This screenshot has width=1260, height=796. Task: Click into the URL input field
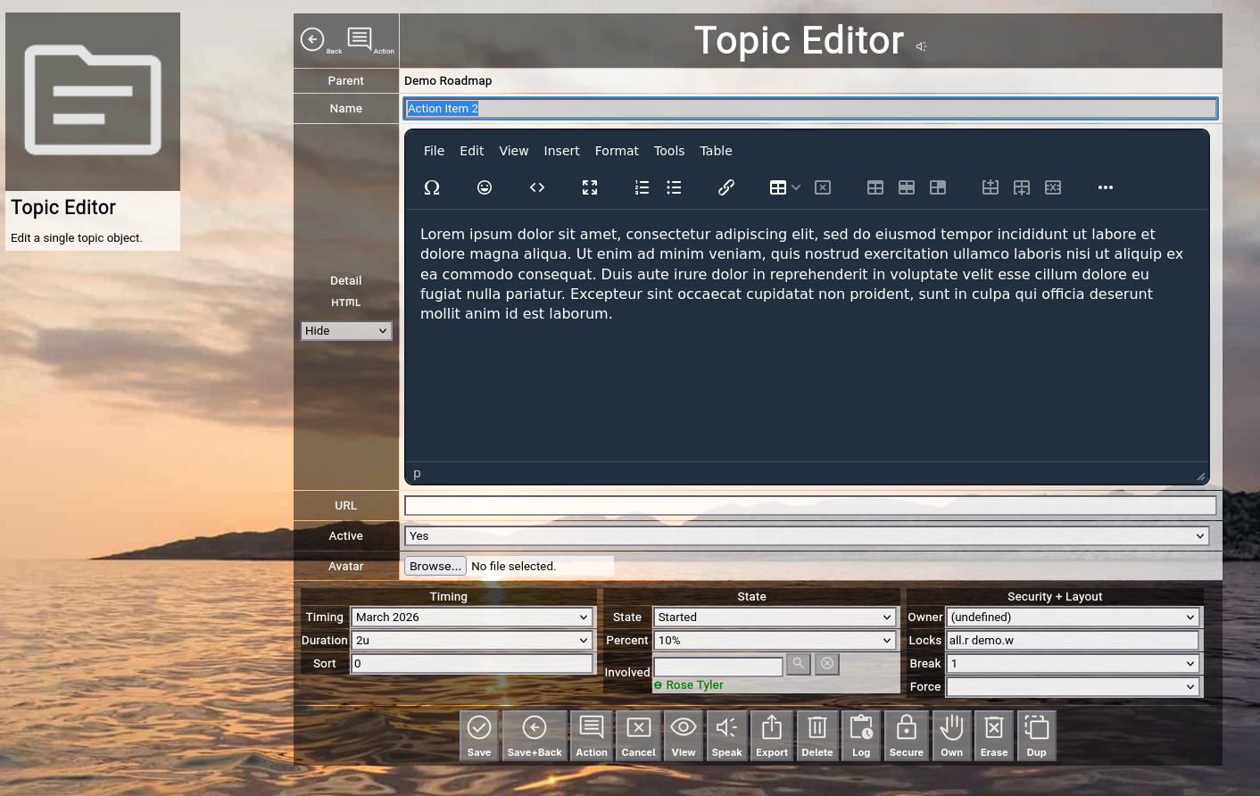pos(809,506)
